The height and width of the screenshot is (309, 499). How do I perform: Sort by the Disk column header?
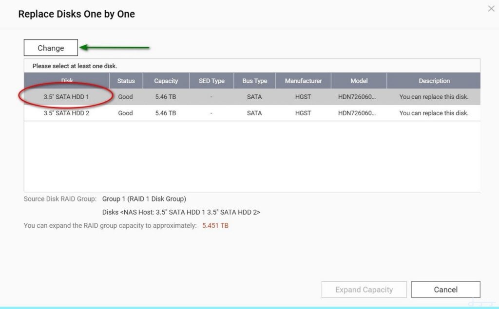coord(67,81)
